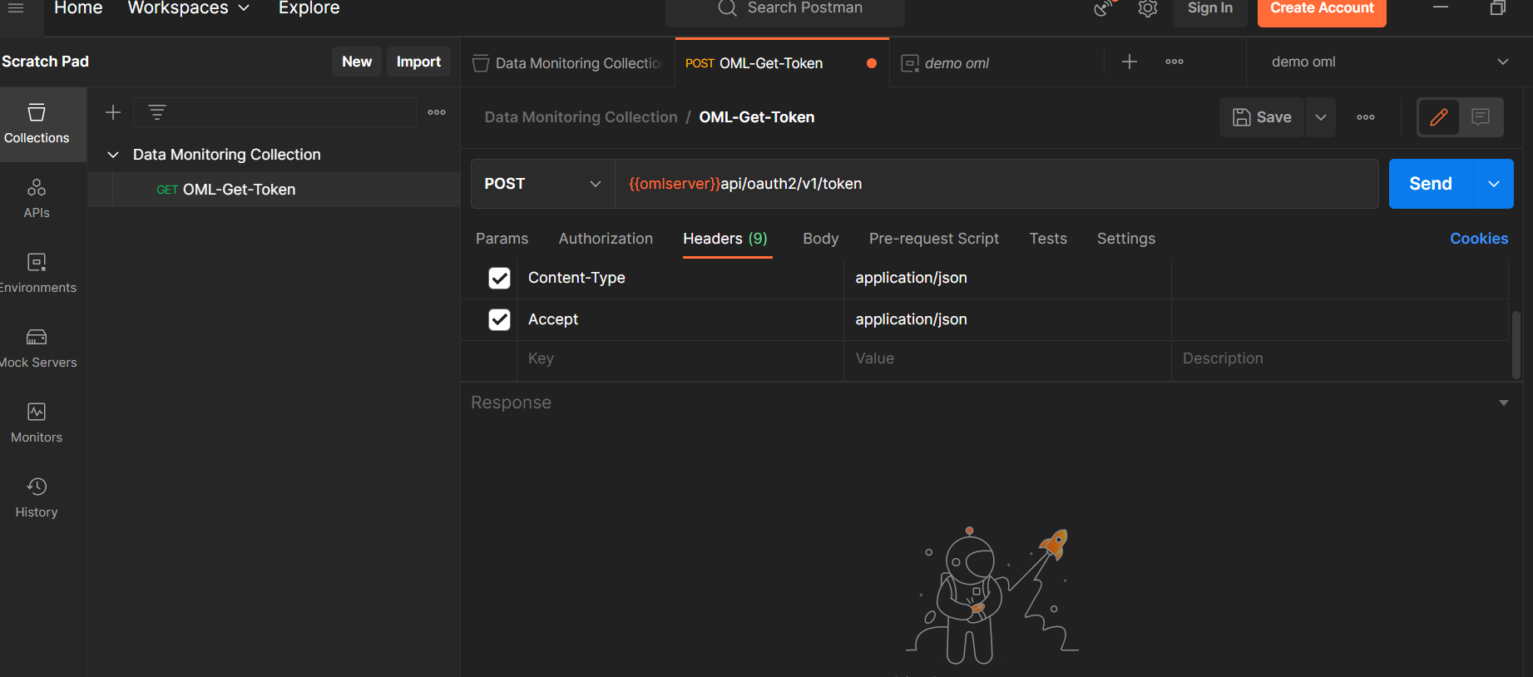This screenshot has height=677, width=1533.
Task: Open the Save options dropdown arrow
Action: tap(1321, 117)
